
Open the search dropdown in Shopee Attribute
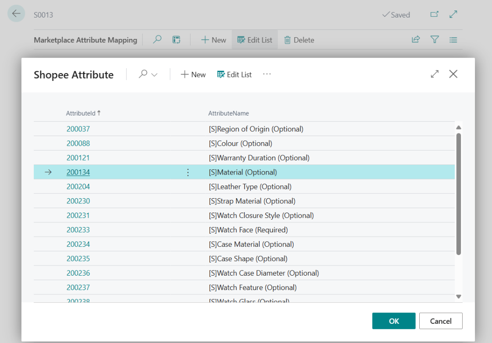[x=148, y=75]
